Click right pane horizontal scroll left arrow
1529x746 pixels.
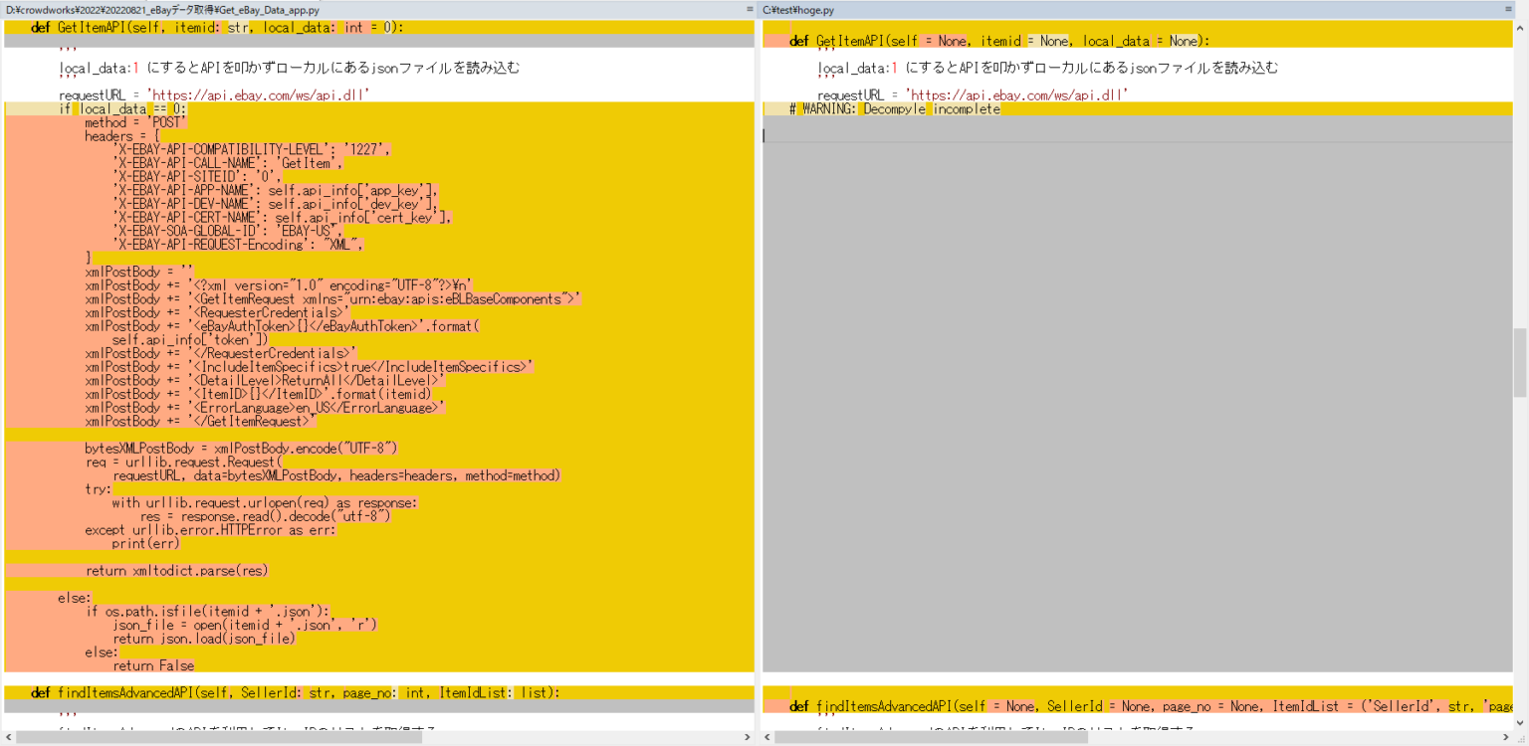click(x=767, y=738)
